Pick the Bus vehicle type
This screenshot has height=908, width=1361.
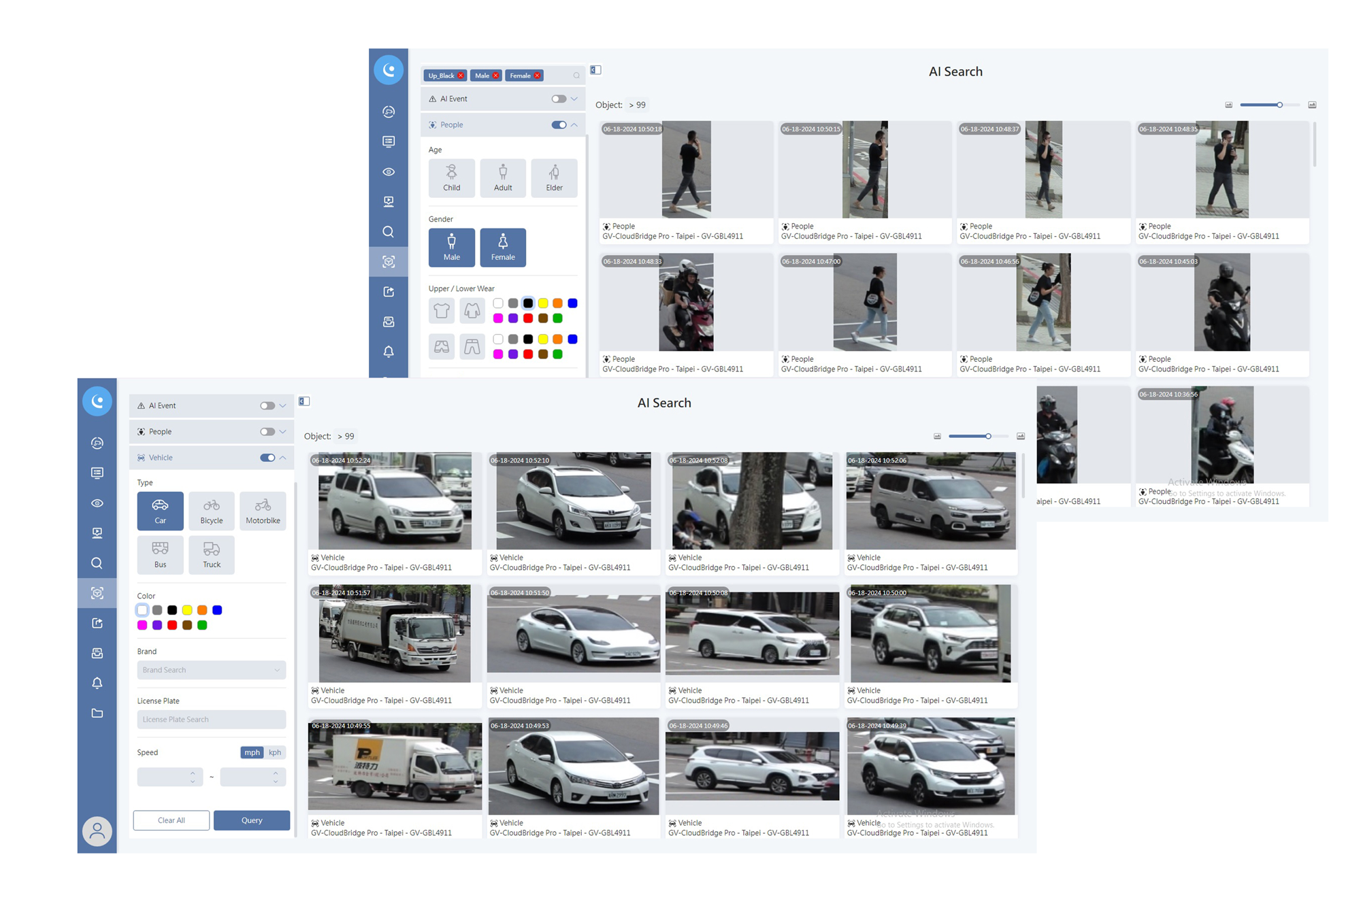tap(160, 554)
